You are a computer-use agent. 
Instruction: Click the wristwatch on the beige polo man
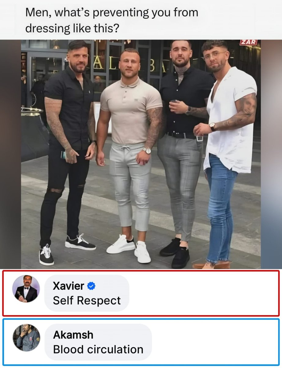(147, 150)
